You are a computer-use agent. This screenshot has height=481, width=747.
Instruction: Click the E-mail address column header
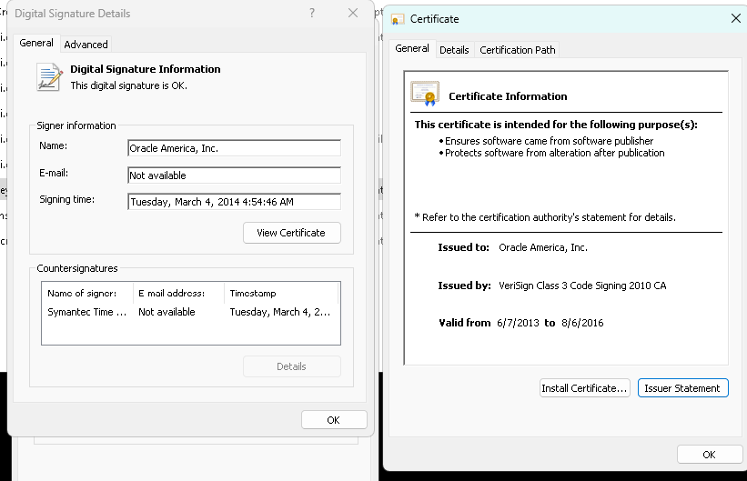coord(178,294)
